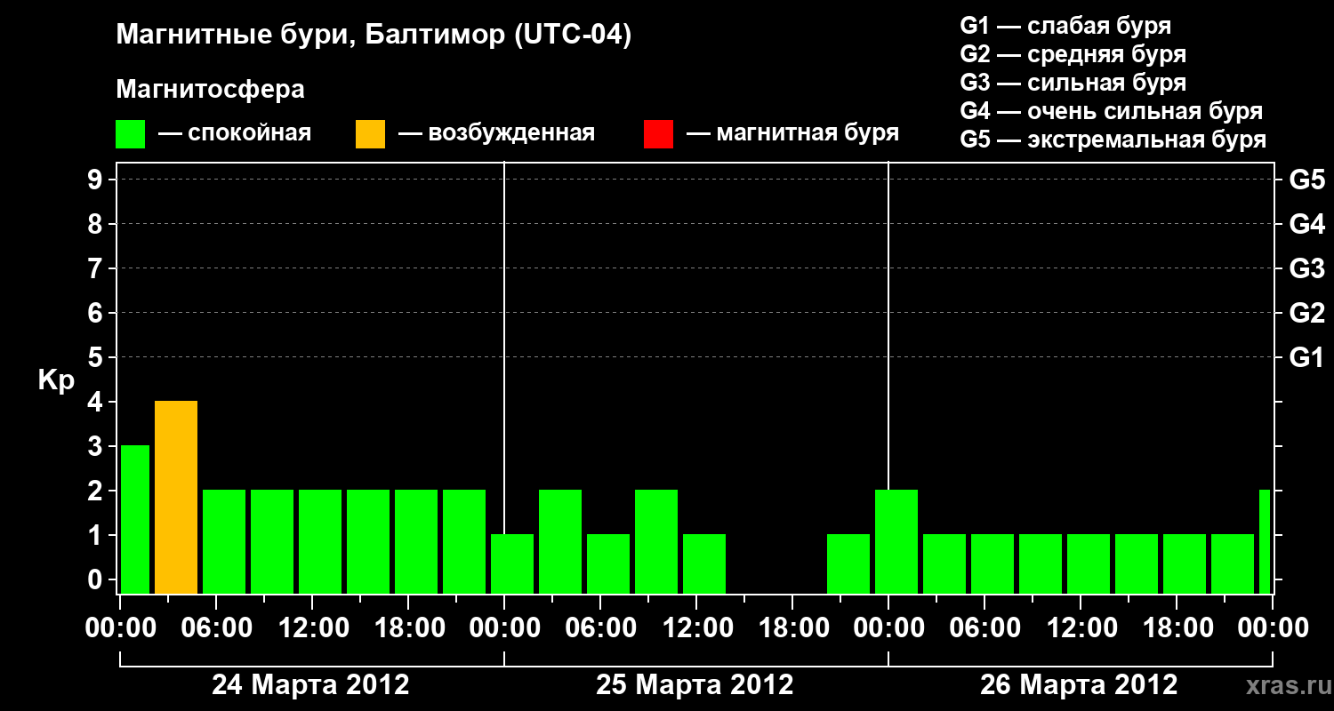
Task: Click the Kp axis value 5
Action: [97, 357]
